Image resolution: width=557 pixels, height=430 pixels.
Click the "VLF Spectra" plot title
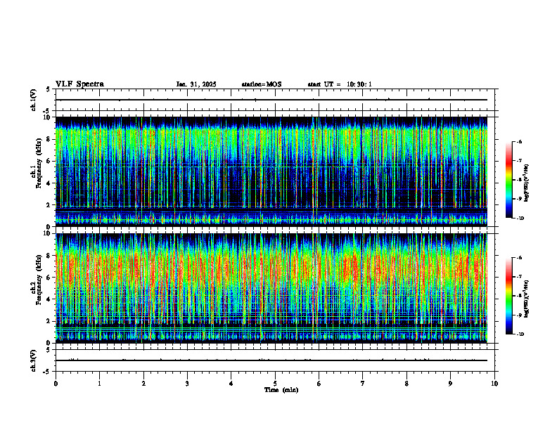click(79, 84)
